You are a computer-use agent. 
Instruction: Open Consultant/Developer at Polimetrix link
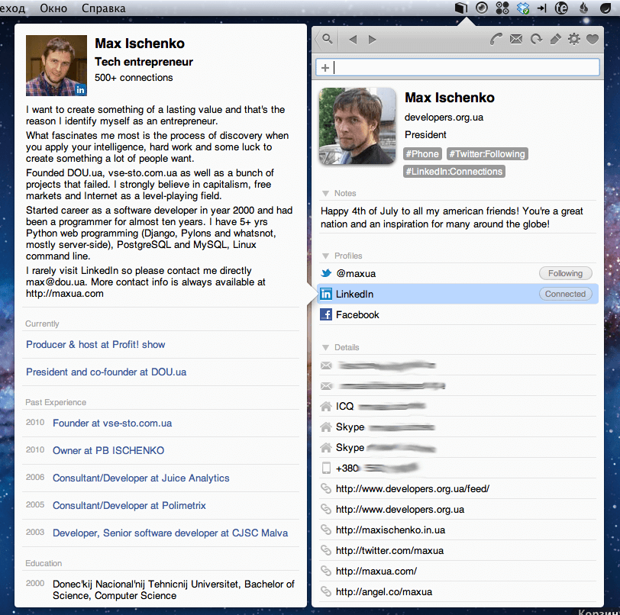click(x=129, y=506)
